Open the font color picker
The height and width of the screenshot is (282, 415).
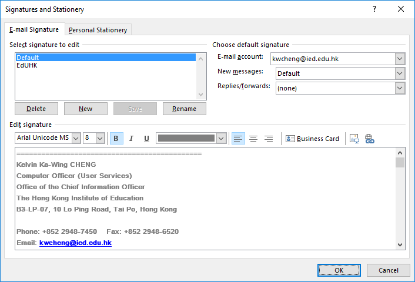(x=221, y=138)
